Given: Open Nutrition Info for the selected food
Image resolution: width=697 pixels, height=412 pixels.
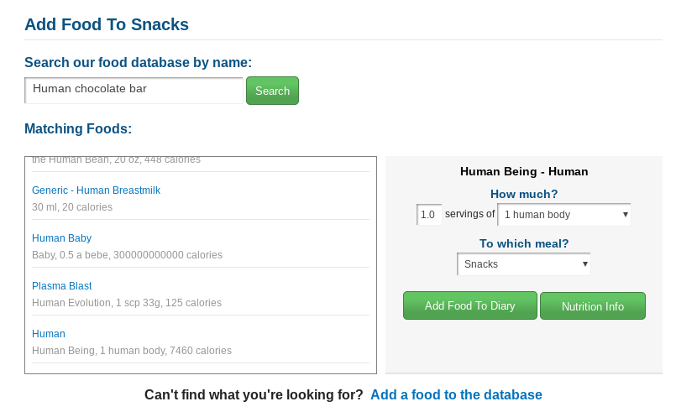Looking at the screenshot, I should click(593, 306).
